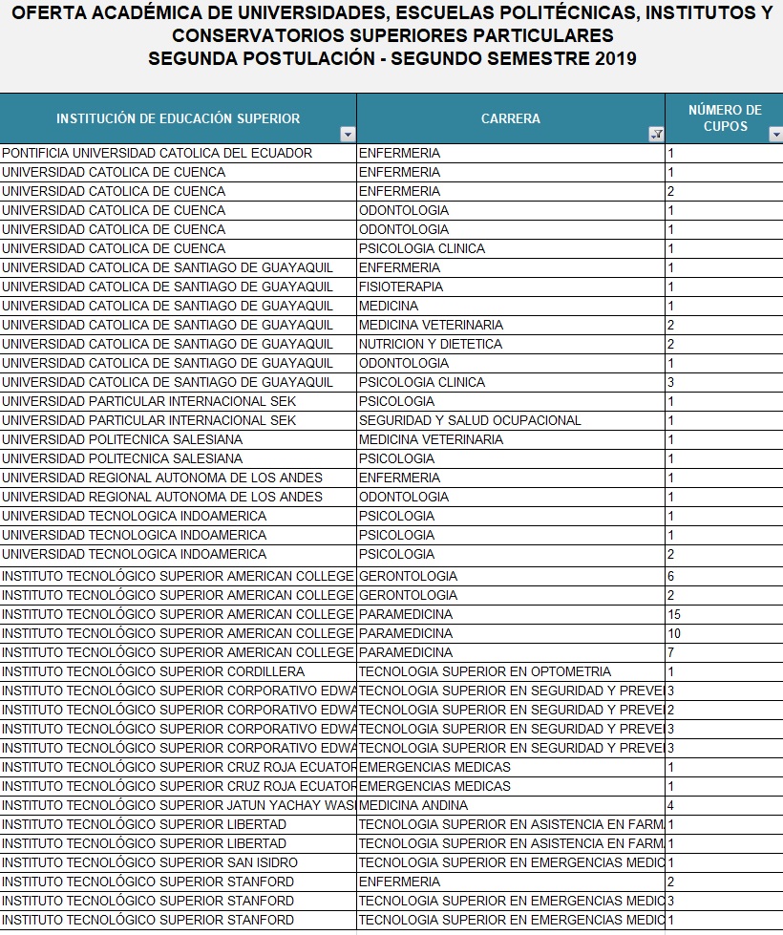The image size is (783, 935).
Task: Select the FISIOTERAPIA cell
Action: click(511, 287)
